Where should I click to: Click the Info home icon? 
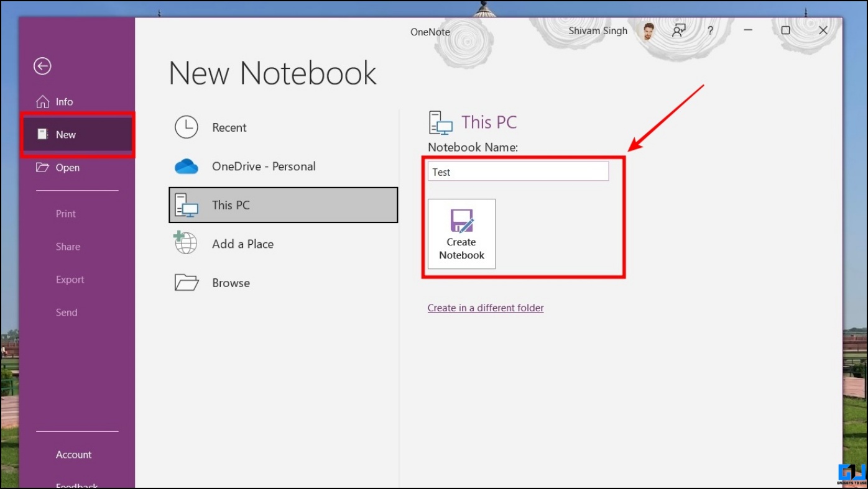pos(42,102)
